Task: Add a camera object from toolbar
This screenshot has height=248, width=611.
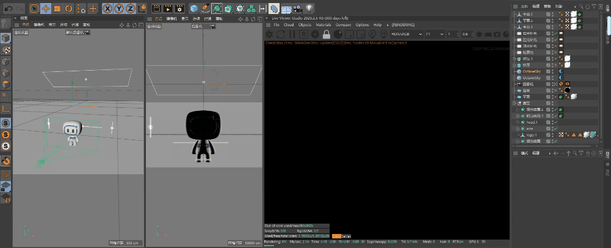Action: tap(298, 8)
